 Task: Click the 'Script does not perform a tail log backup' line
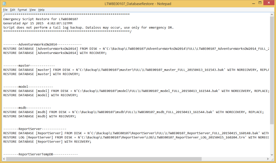point(88,27)
